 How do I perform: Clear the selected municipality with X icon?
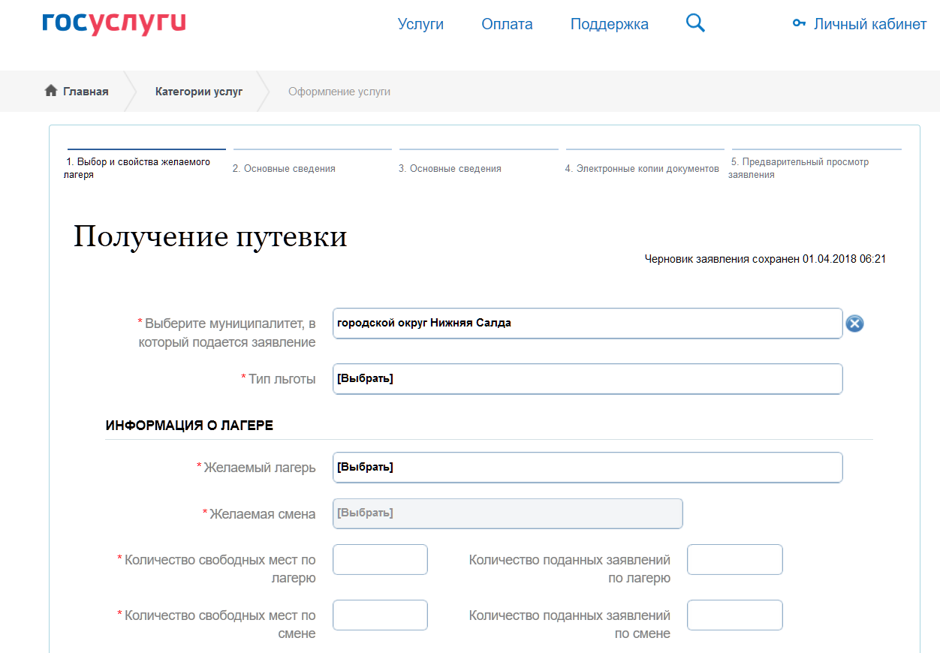click(x=854, y=323)
